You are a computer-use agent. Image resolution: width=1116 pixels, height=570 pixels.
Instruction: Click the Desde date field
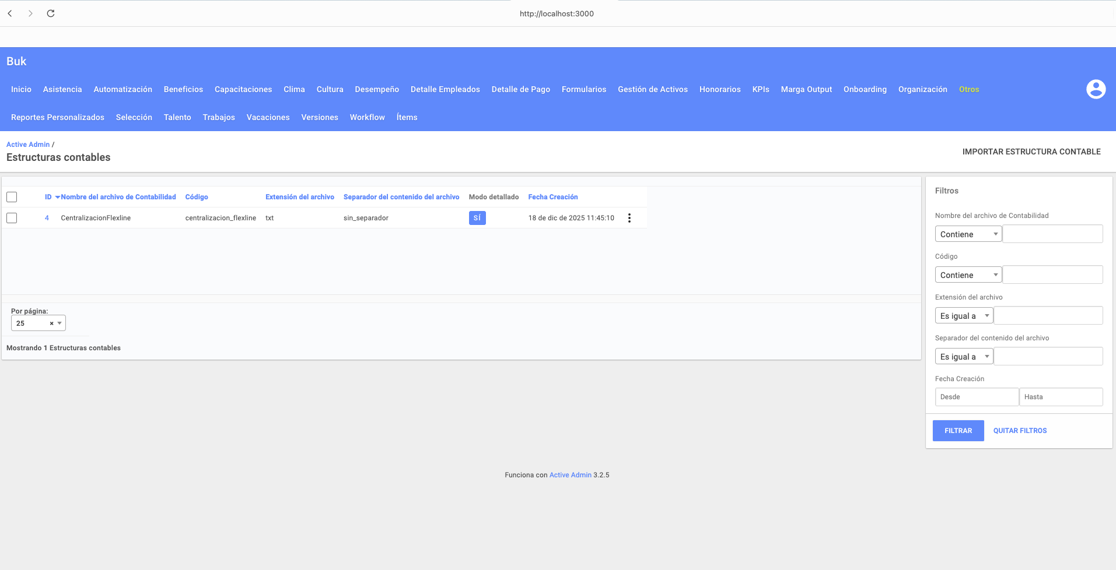pyautogui.click(x=977, y=397)
